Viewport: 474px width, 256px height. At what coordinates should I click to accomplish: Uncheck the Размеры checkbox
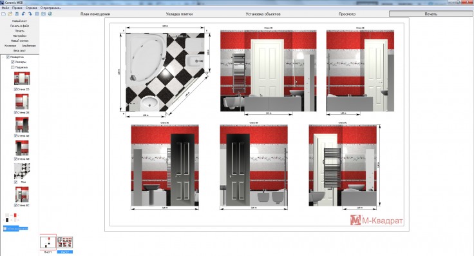(13, 62)
